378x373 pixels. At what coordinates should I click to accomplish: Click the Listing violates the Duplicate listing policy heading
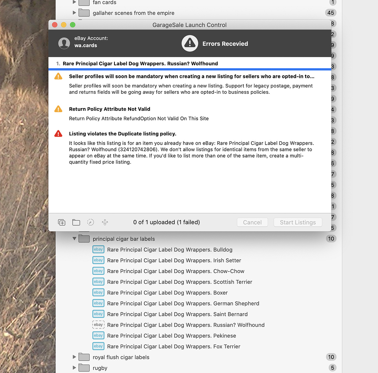point(123,134)
